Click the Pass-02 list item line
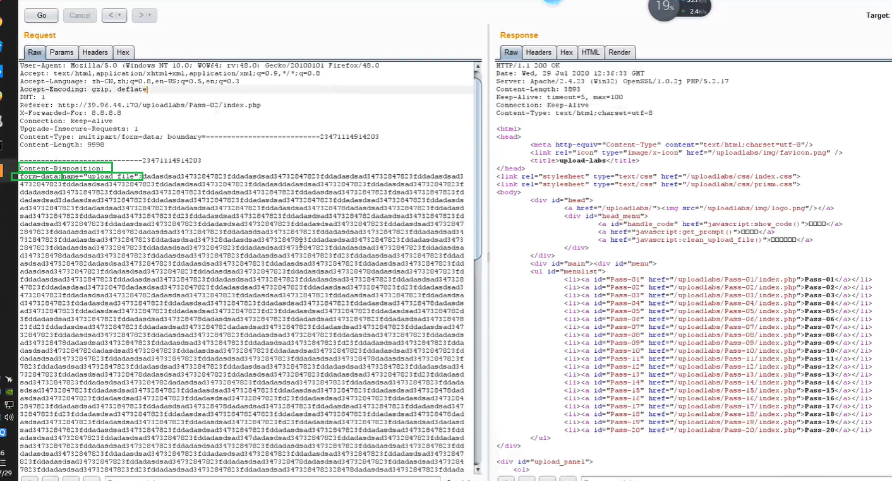The height and width of the screenshot is (481, 892). (x=718, y=287)
